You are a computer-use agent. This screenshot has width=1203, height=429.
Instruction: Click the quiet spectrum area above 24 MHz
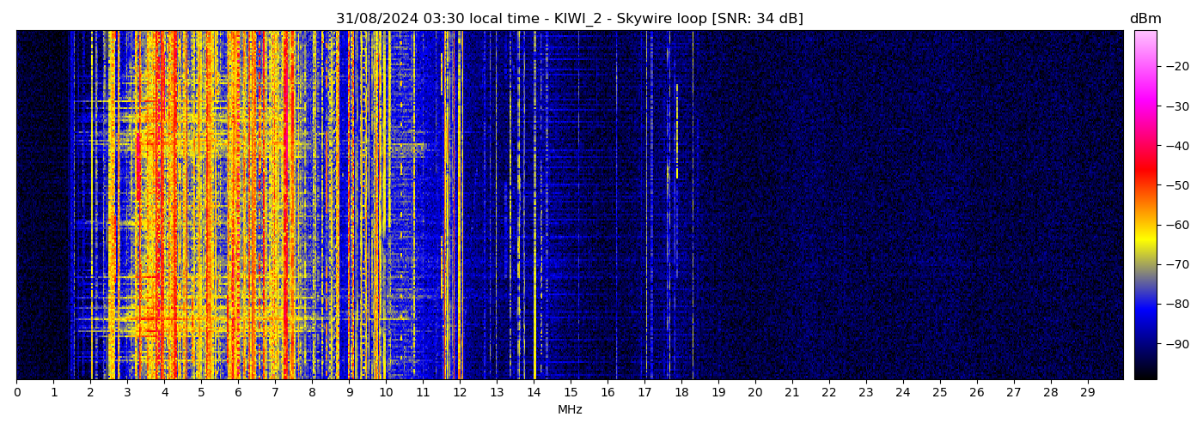(x=902, y=206)
